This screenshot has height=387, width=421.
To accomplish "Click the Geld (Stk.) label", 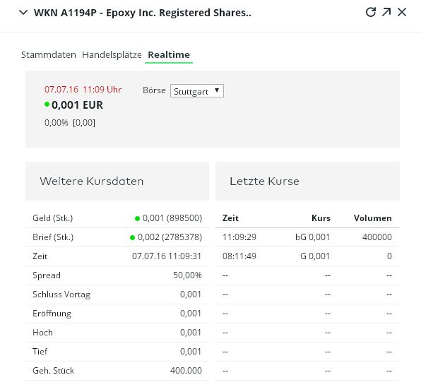I will [52, 218].
